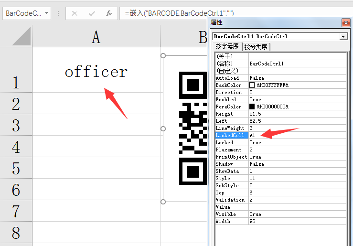
Task: Select row 6 header
Action: point(16,189)
